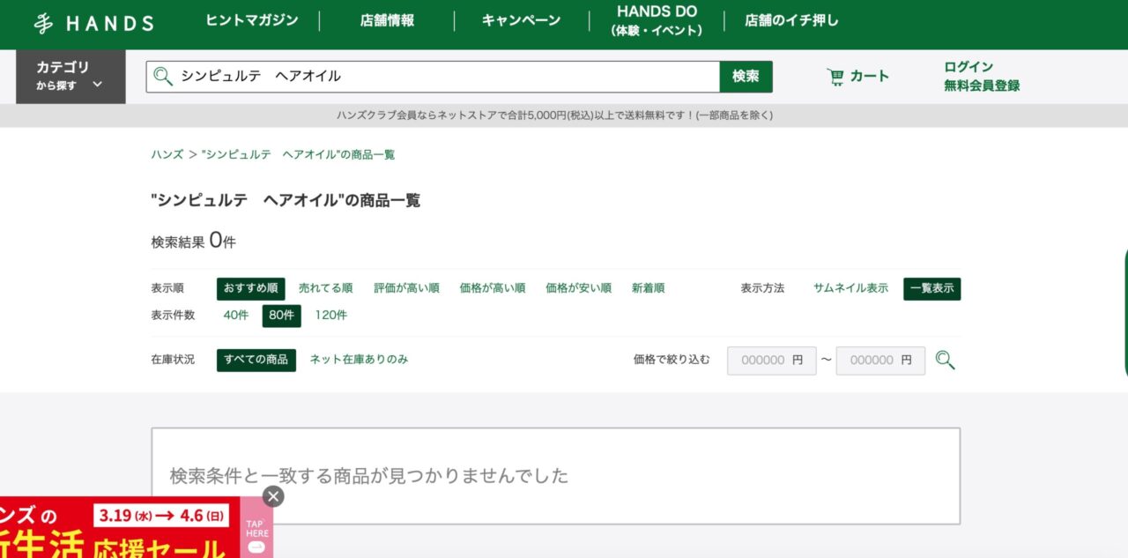Sort by 売れてる順
Image resolution: width=1128 pixels, height=558 pixels.
tap(325, 288)
